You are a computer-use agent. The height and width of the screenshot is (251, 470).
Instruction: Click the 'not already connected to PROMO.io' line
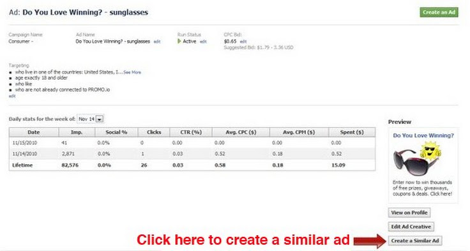point(63,89)
